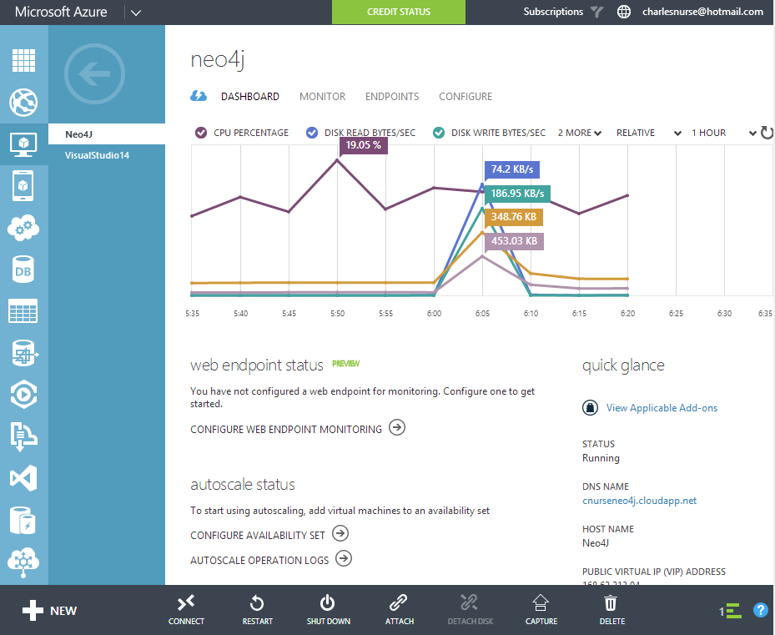Screen dimensions: 775x635
Task: Click the 348.76 KB data point label
Action: pyautogui.click(x=514, y=217)
